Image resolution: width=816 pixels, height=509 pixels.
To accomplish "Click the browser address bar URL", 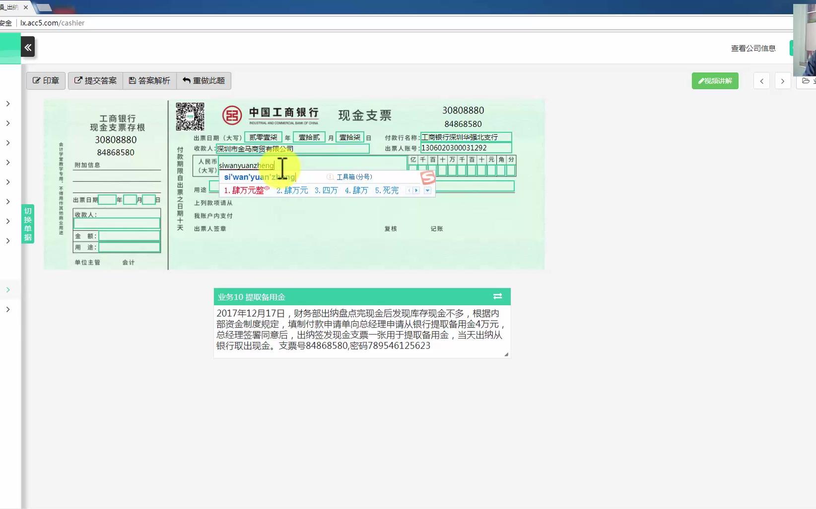I will pos(53,23).
